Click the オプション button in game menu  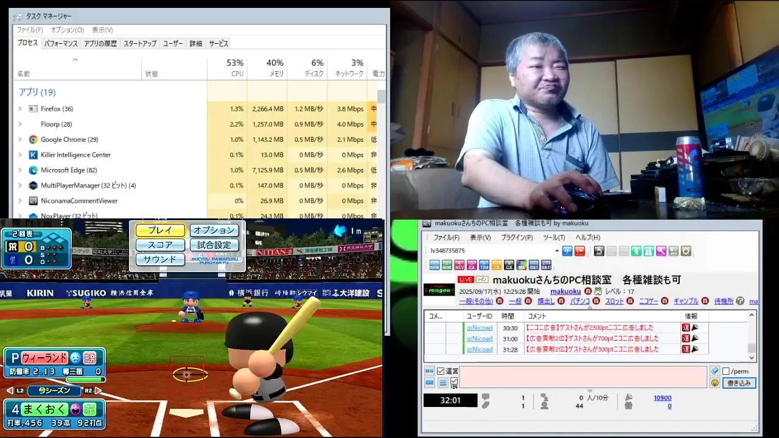pyautogui.click(x=214, y=231)
